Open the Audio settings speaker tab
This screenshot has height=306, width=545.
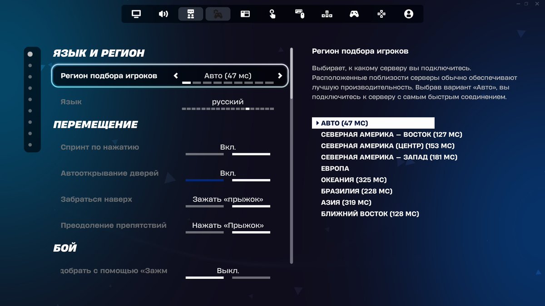pos(163,14)
